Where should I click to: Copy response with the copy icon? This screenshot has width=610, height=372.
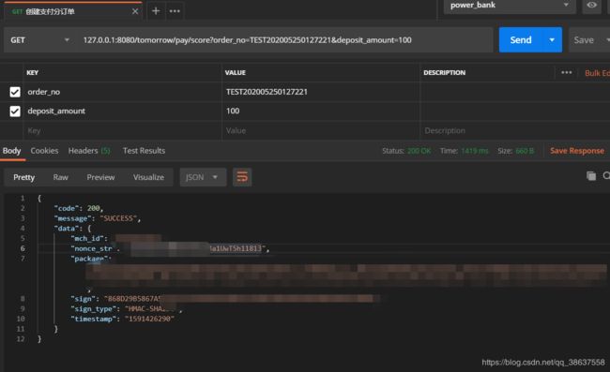(591, 176)
